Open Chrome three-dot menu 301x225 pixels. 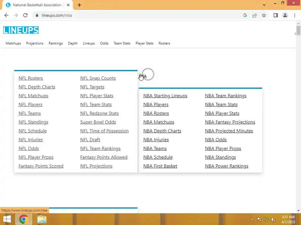[295, 15]
